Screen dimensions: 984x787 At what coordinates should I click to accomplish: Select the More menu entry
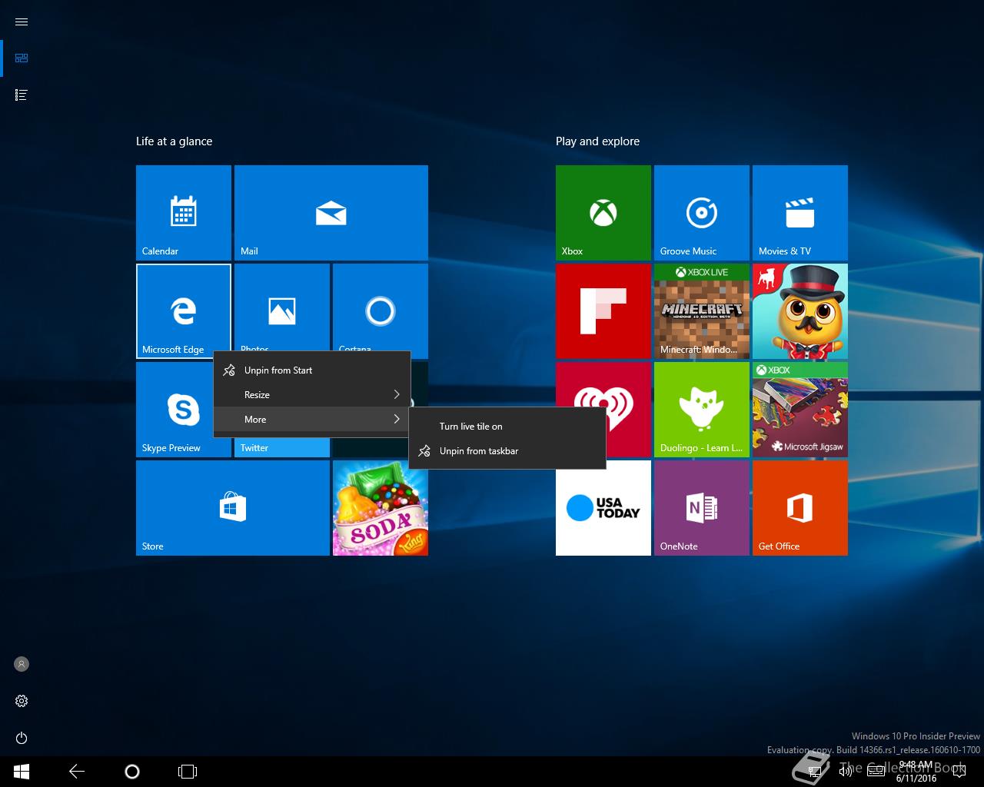pyautogui.click(x=311, y=420)
